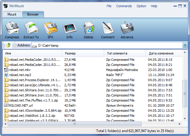Switch to the Browser tab

tap(33, 14)
